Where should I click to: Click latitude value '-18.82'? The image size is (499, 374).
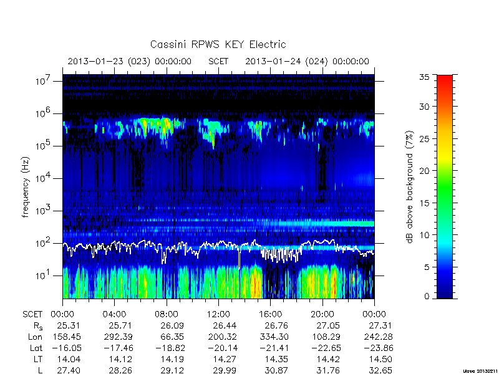(170, 348)
